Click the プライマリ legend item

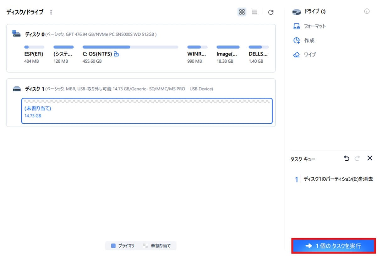point(121,246)
